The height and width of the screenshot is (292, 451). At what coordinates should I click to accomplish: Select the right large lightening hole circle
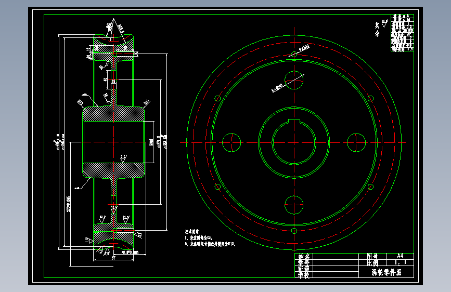tap(356, 142)
